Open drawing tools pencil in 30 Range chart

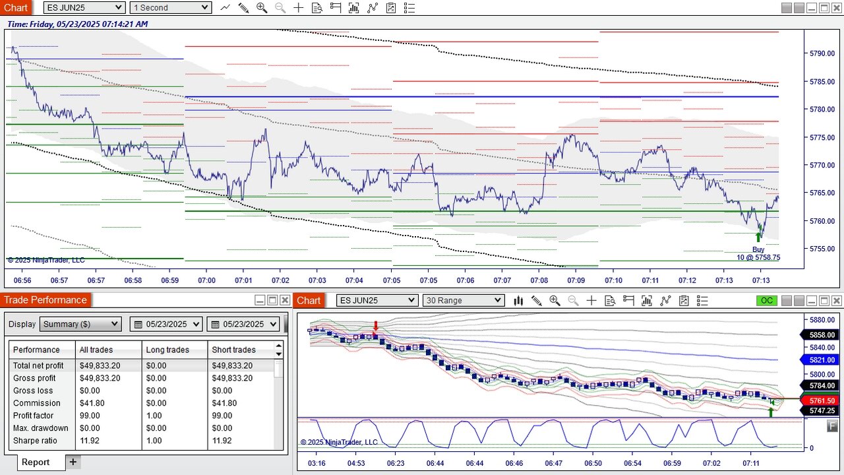(536, 301)
